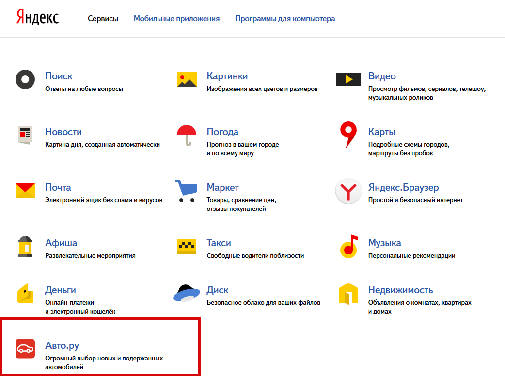Screen dimensions: 505x389
Task: Open the Мобильные приложения tab
Action: click(x=176, y=19)
